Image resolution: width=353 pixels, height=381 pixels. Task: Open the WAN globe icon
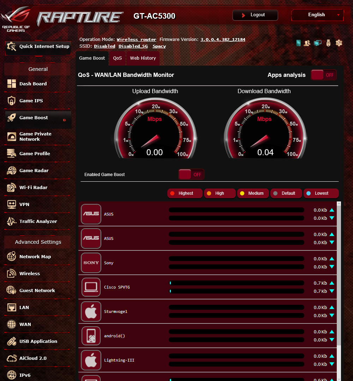click(x=11, y=325)
